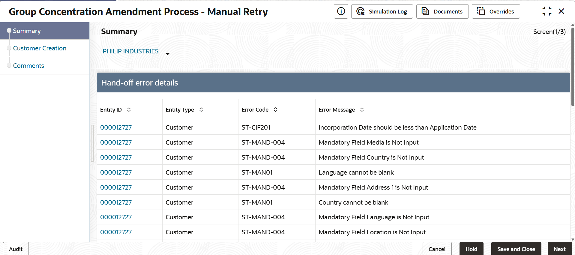575x255 pixels.
Task: Click the Next button
Action: (559, 249)
